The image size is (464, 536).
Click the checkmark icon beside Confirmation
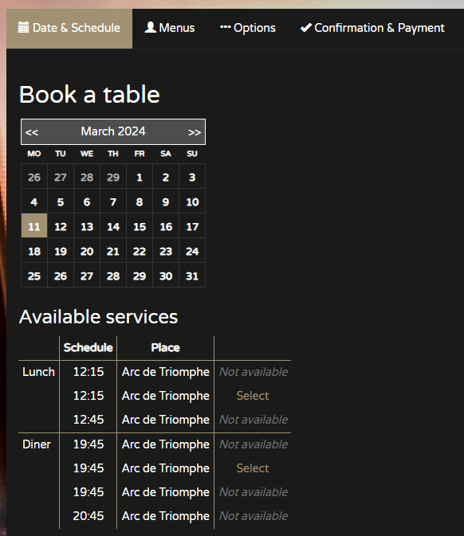pyautogui.click(x=306, y=27)
